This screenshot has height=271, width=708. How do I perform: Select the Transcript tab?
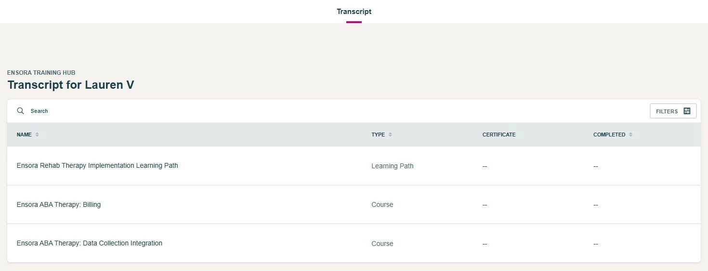point(354,12)
